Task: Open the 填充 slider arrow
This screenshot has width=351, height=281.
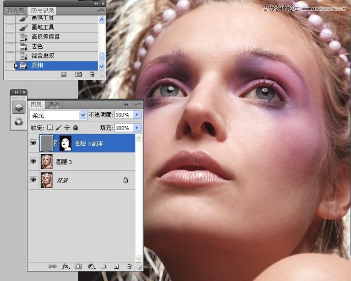Action: (x=136, y=128)
